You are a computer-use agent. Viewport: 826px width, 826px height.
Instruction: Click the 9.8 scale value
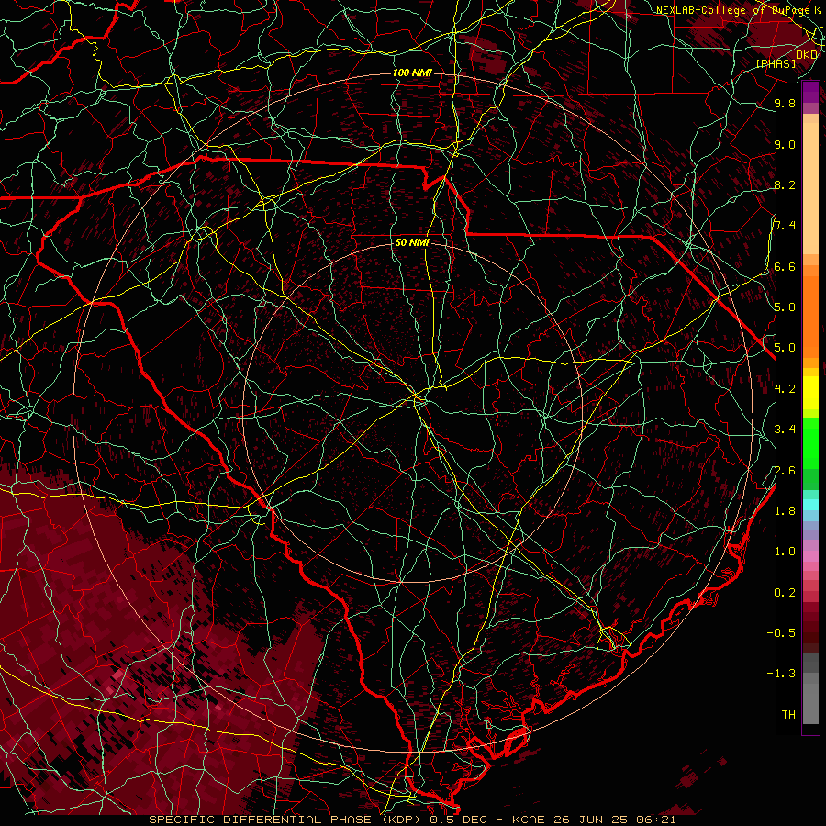click(785, 103)
